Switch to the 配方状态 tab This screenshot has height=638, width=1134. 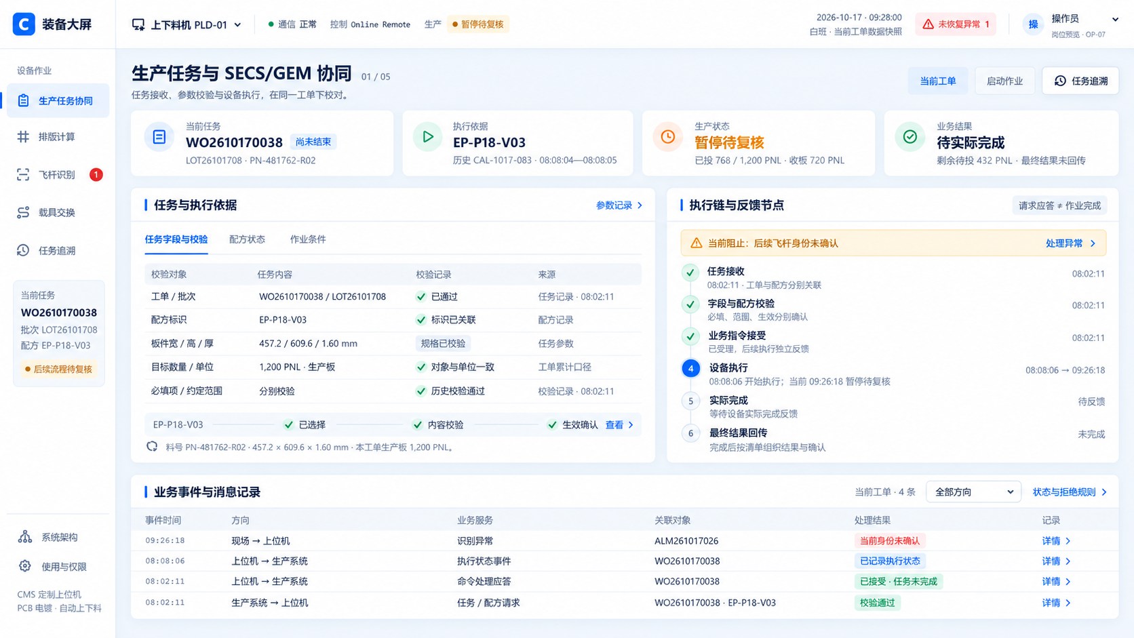click(247, 239)
